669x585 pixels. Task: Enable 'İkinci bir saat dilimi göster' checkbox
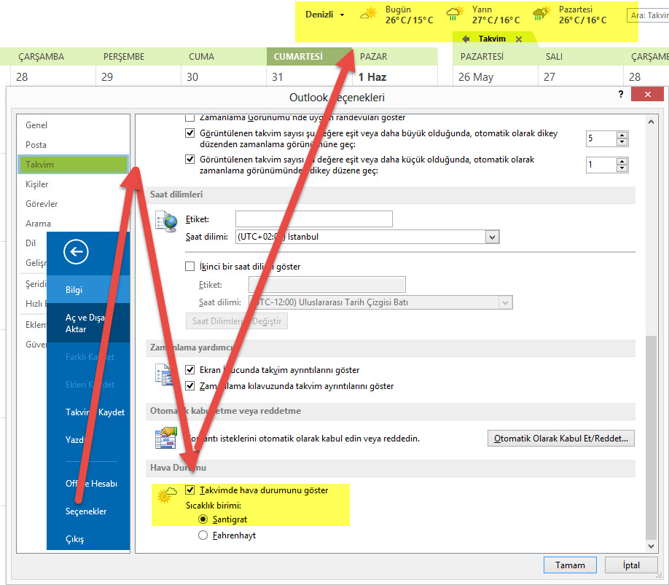coord(190,267)
